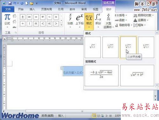The image size is (159, 120).
Task: Insert the less-than symbol
Action: tap(43, 24)
